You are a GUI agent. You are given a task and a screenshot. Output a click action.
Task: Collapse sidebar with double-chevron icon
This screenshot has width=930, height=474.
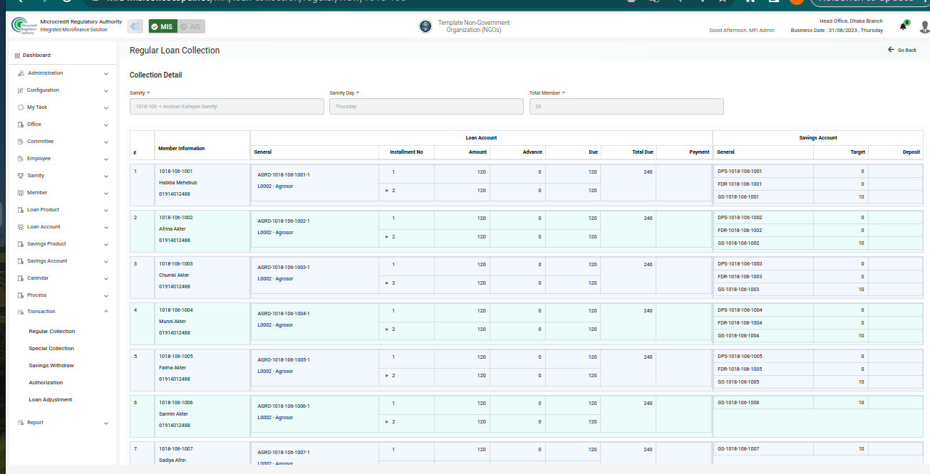(x=135, y=26)
